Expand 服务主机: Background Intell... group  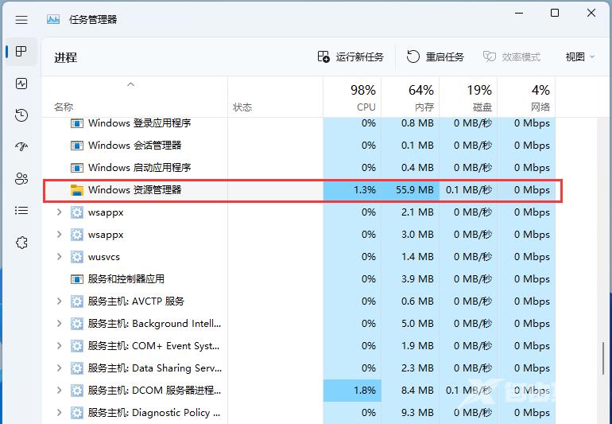pyautogui.click(x=60, y=324)
